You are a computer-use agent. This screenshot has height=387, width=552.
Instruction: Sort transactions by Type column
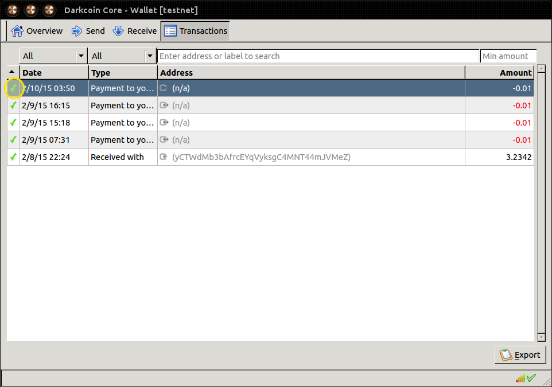[x=123, y=72]
